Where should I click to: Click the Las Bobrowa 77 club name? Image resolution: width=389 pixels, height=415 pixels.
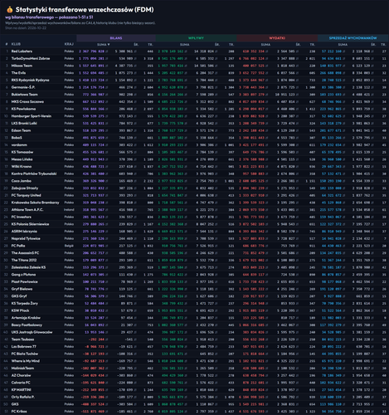pyautogui.click(x=24, y=346)
